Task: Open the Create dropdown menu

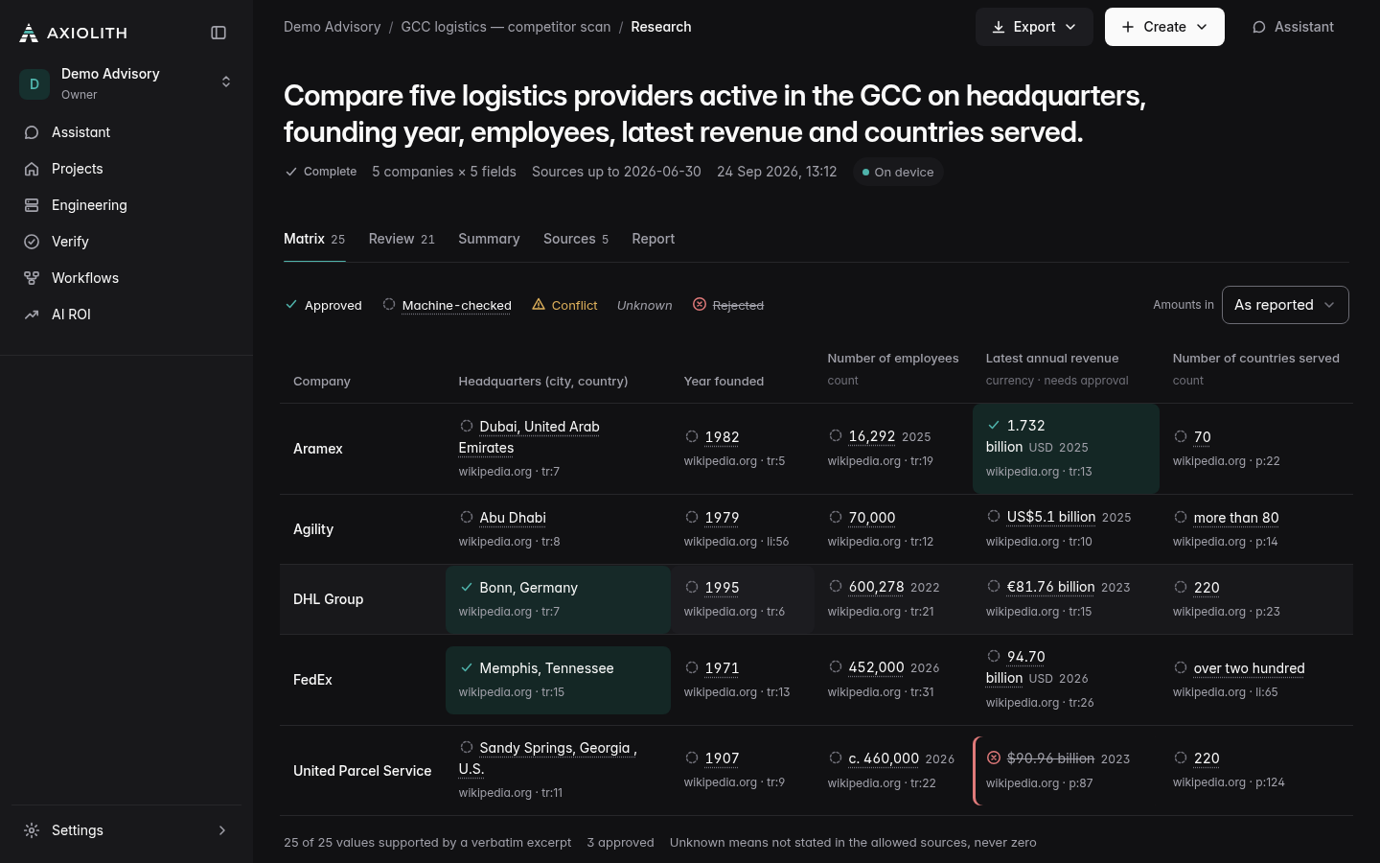Action: pos(1164,27)
